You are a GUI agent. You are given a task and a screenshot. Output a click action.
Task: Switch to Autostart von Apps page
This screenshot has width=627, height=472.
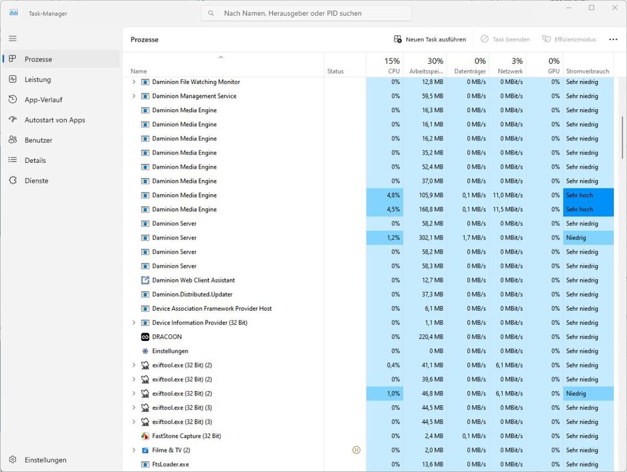pyautogui.click(x=55, y=120)
